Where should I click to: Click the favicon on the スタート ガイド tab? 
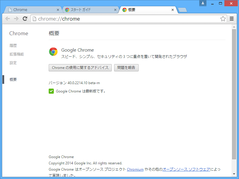point(67,9)
